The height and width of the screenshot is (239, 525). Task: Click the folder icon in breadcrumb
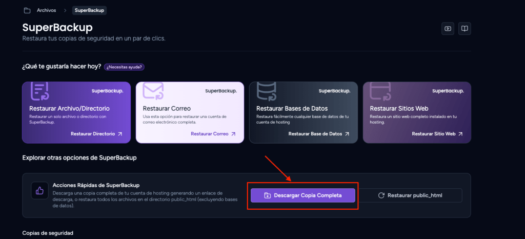point(27,10)
